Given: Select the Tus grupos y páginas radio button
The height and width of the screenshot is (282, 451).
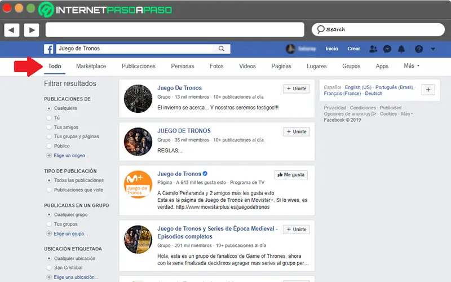Looking at the screenshot, I should 49,136.
